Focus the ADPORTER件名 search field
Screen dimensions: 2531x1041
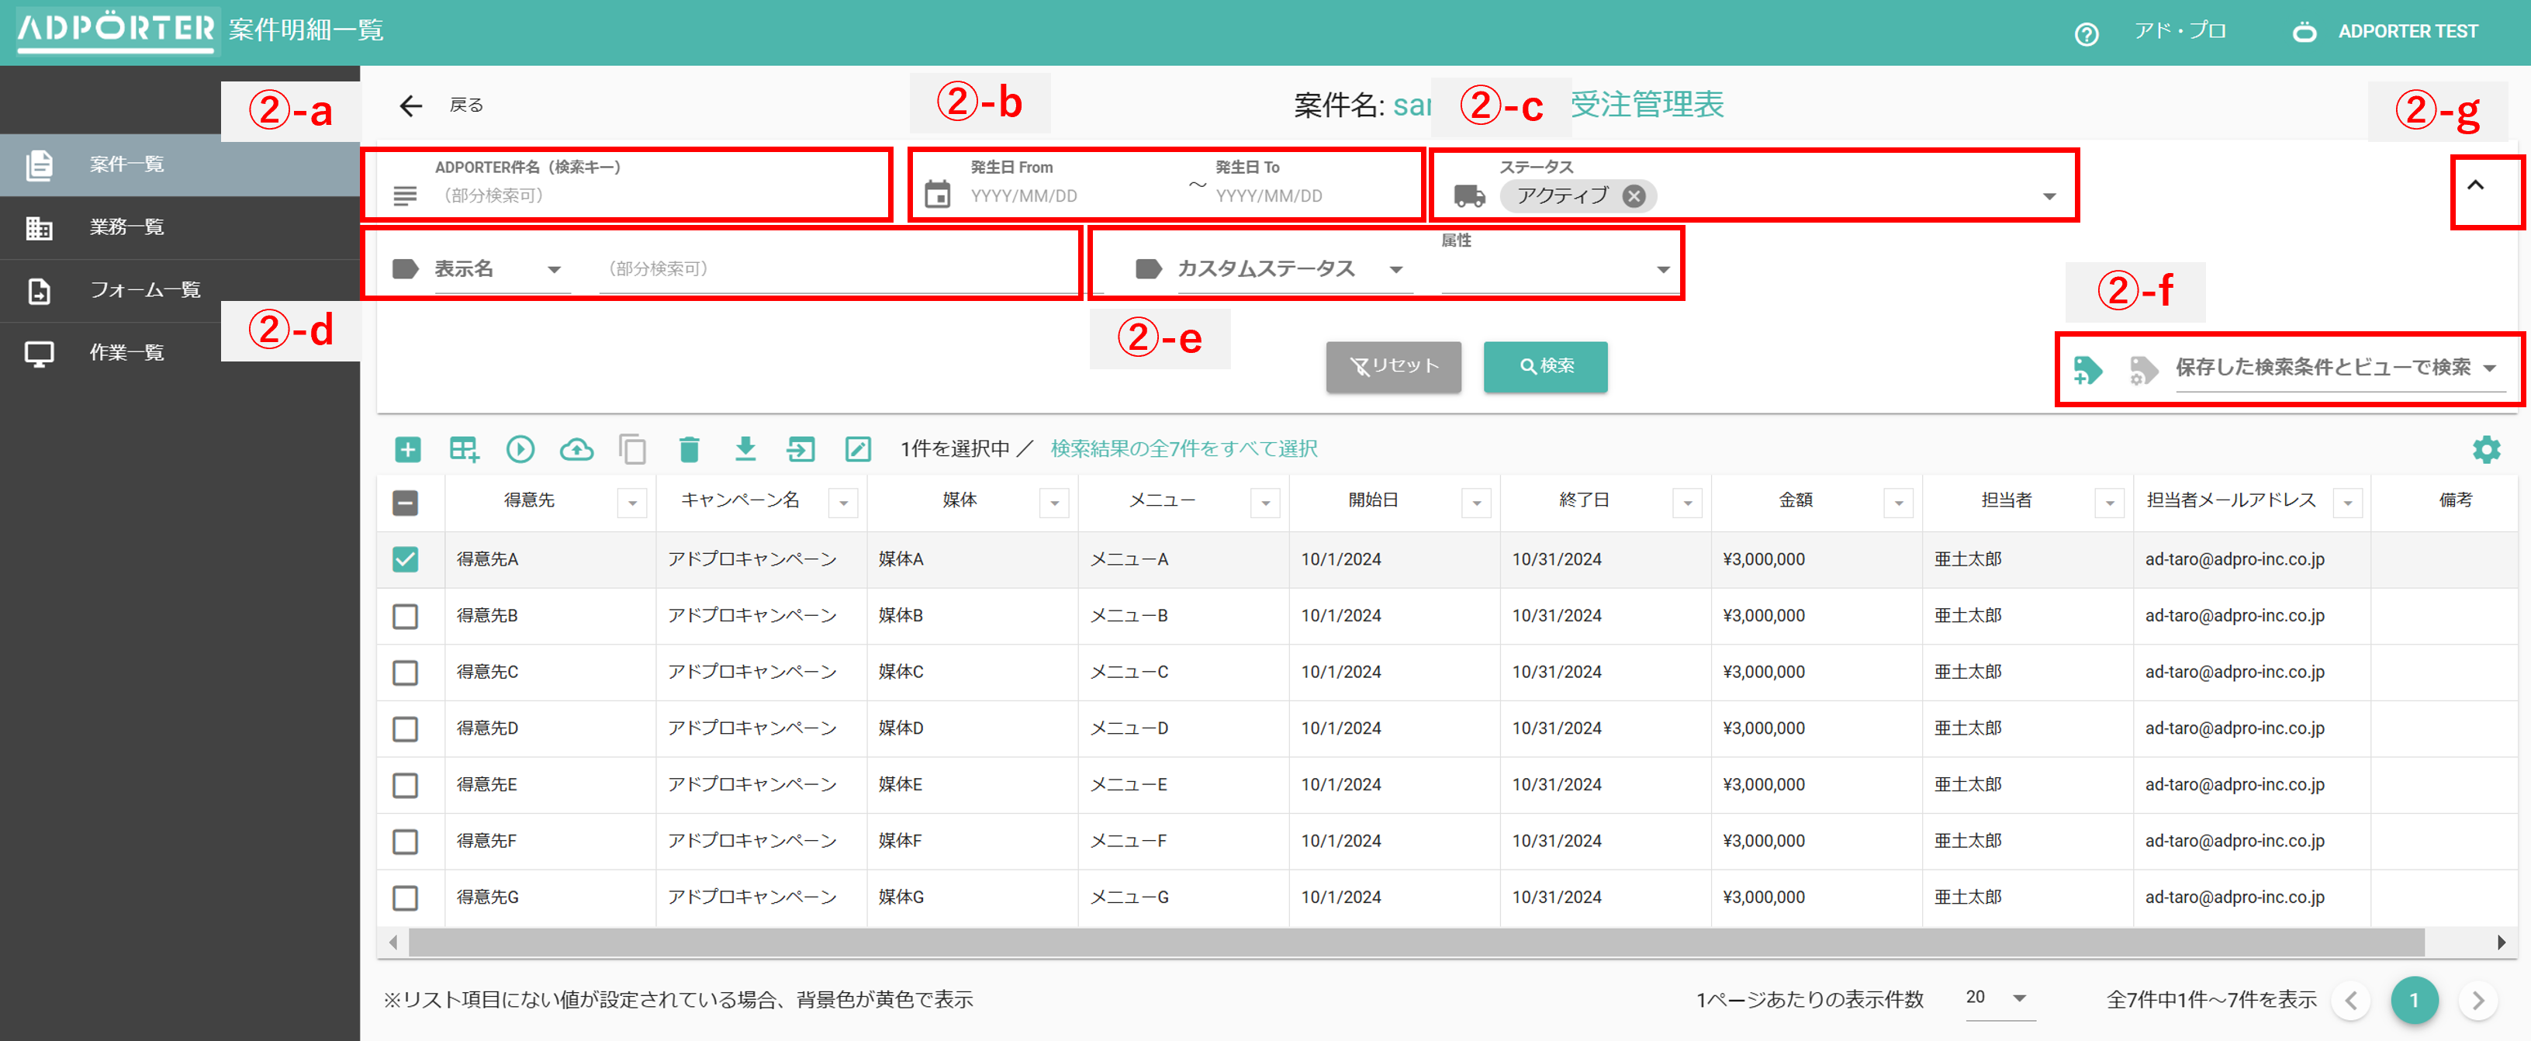click(657, 195)
